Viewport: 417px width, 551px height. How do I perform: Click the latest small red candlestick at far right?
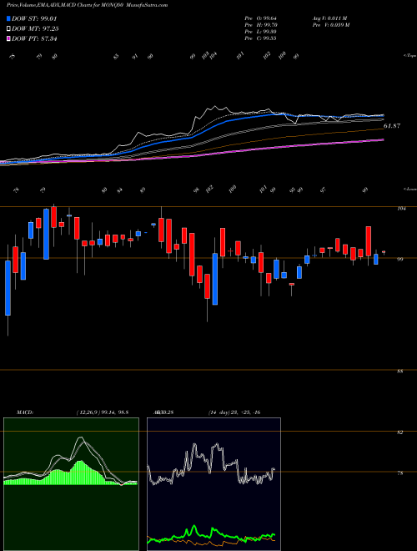tap(384, 252)
